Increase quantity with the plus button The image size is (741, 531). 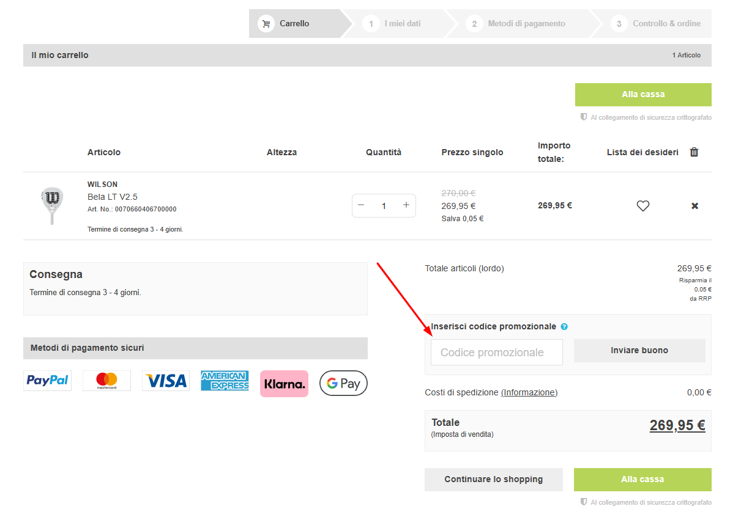[406, 205]
